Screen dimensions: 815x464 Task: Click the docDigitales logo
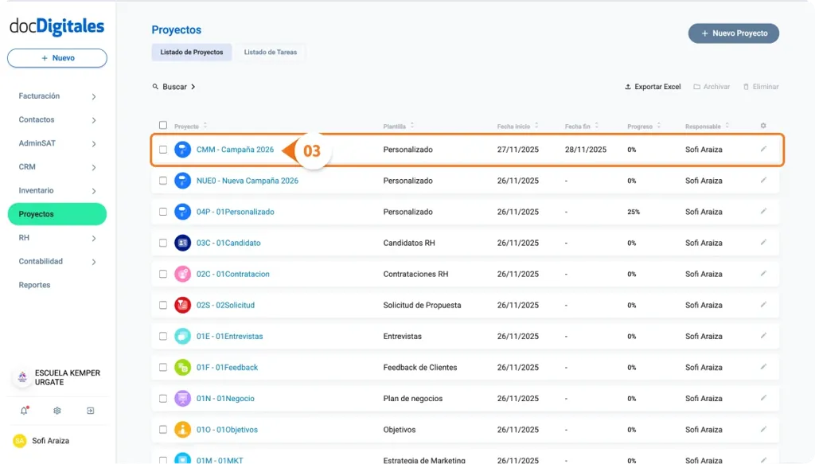57,27
